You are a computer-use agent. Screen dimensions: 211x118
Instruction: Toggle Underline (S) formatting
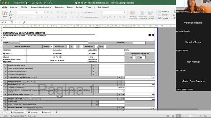pos(26,17)
